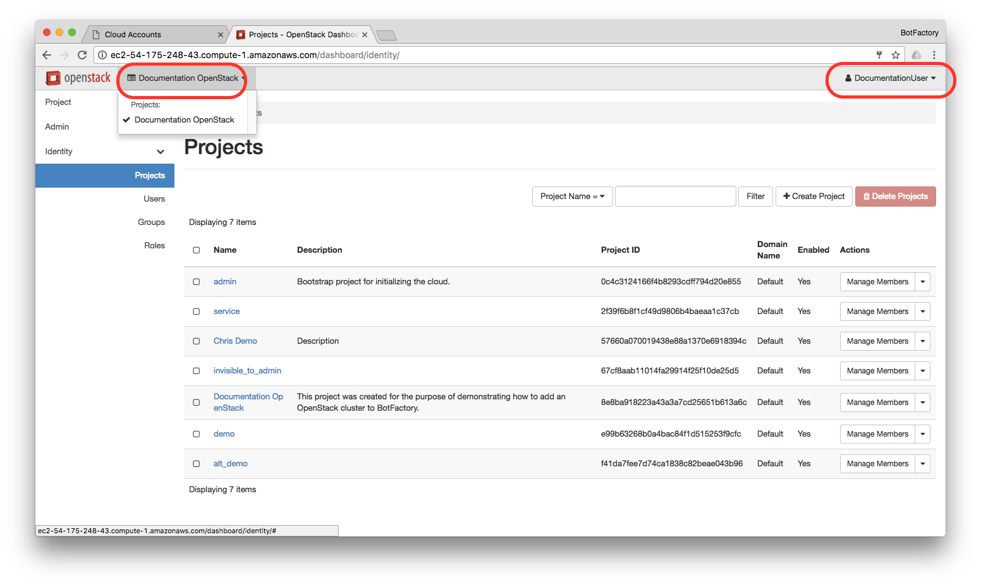Click Manage Members for Chris Demo
The height and width of the screenshot is (587, 981).
point(877,341)
